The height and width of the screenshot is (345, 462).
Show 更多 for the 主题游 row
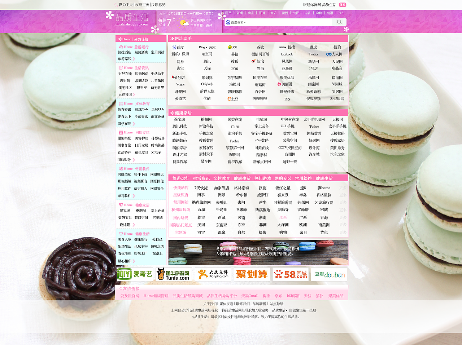343,233
